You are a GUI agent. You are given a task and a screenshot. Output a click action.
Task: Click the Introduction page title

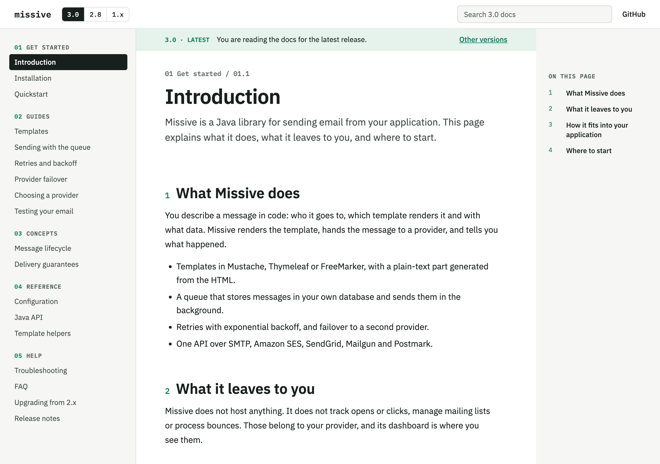click(x=222, y=97)
